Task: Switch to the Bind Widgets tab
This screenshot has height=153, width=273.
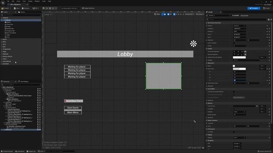Action: click(x=23, y=82)
